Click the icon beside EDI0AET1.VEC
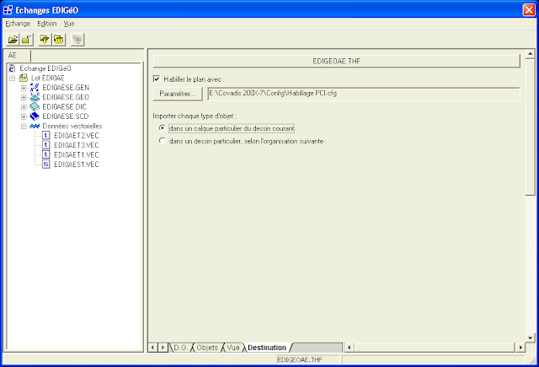 [x=46, y=154]
